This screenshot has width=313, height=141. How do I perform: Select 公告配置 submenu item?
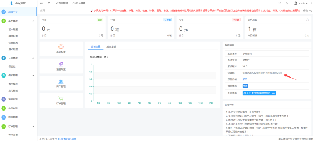13,43
